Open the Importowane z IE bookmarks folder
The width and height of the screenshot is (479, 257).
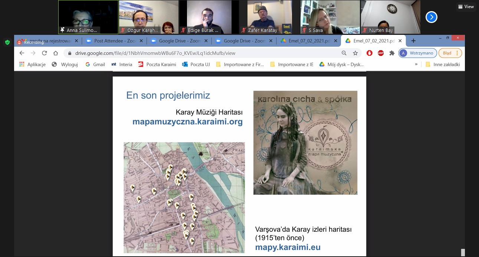click(292, 64)
